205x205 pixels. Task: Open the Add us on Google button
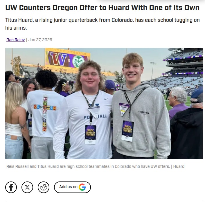[72, 187]
